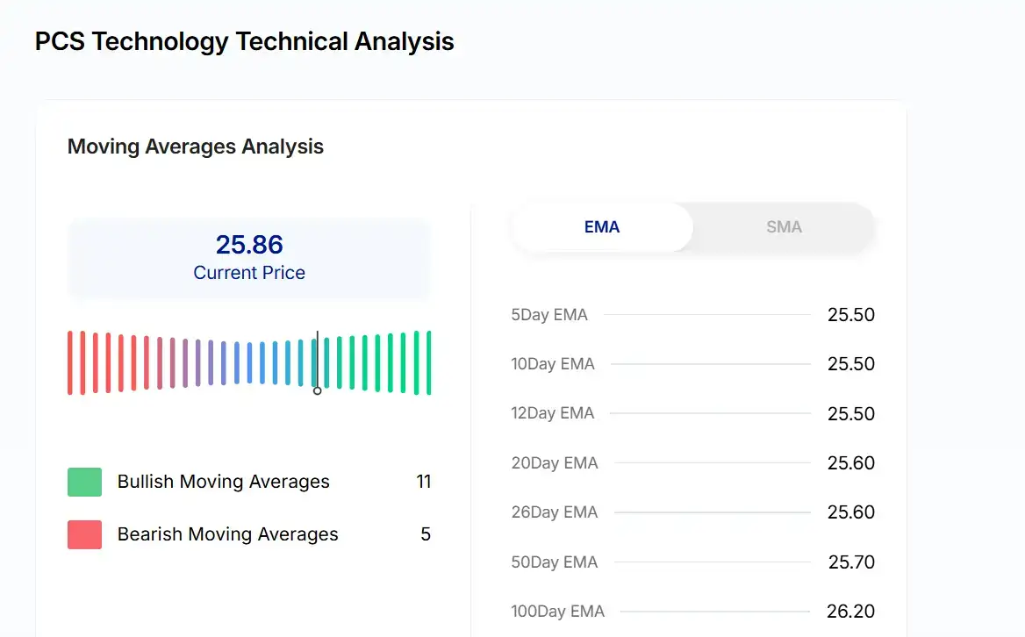
Task: Click the 20Day EMA label
Action: click(x=555, y=463)
